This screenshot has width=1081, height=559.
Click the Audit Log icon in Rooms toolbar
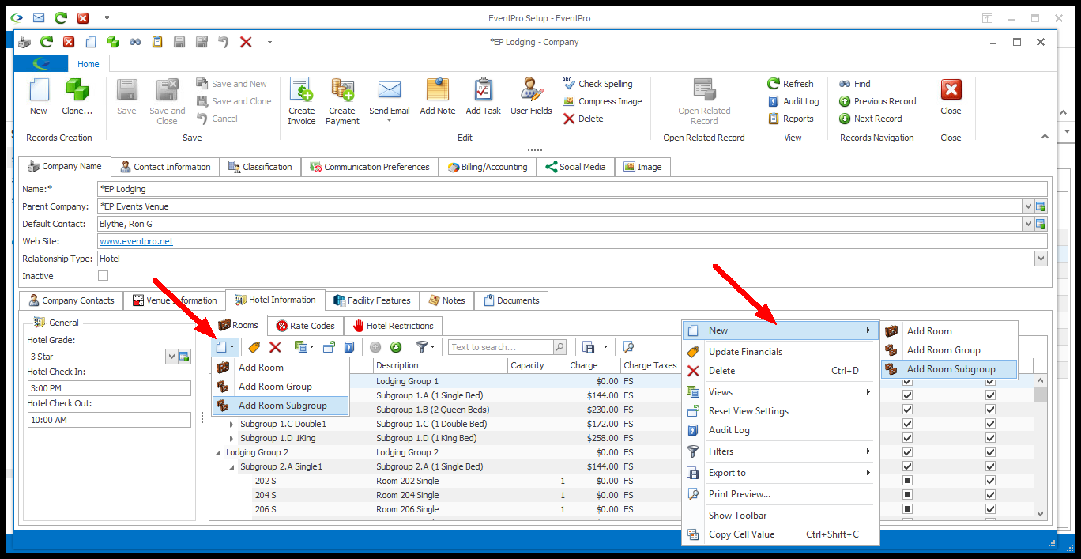pos(348,347)
